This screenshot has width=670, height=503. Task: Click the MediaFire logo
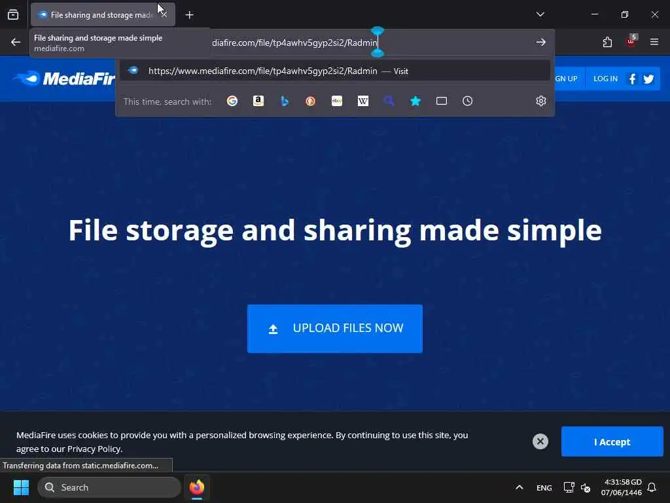[x=64, y=79]
